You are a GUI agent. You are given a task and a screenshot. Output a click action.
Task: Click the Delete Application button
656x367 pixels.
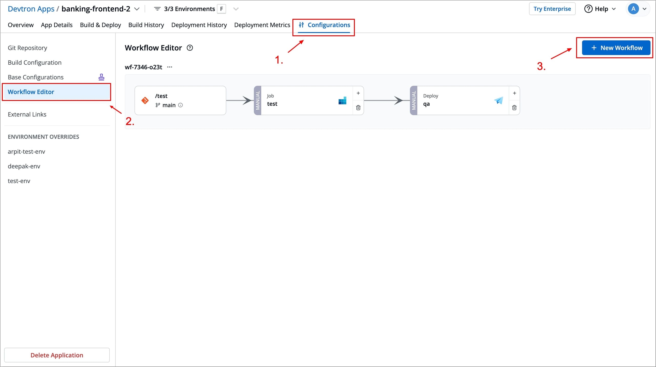click(x=57, y=355)
